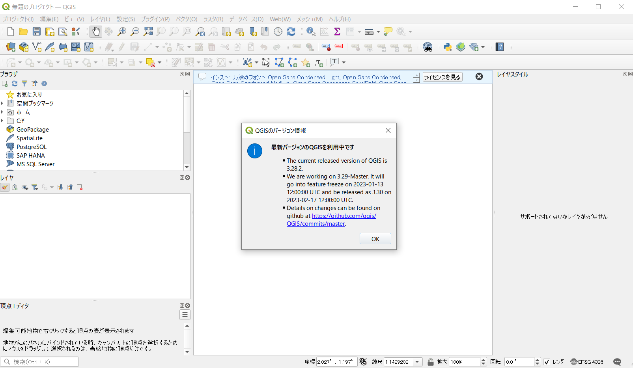
Task: Toggle the Identify Features tool
Action: point(311,32)
